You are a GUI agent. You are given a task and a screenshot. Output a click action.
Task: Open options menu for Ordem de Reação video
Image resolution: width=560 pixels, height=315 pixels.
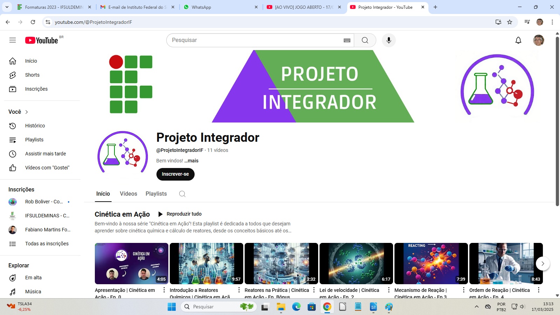coord(539,290)
